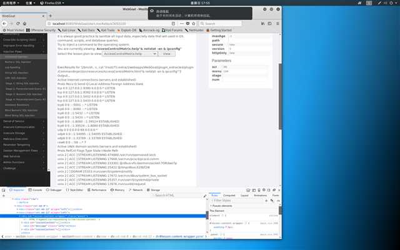Open the Storage tab in DevTools

(153, 190)
